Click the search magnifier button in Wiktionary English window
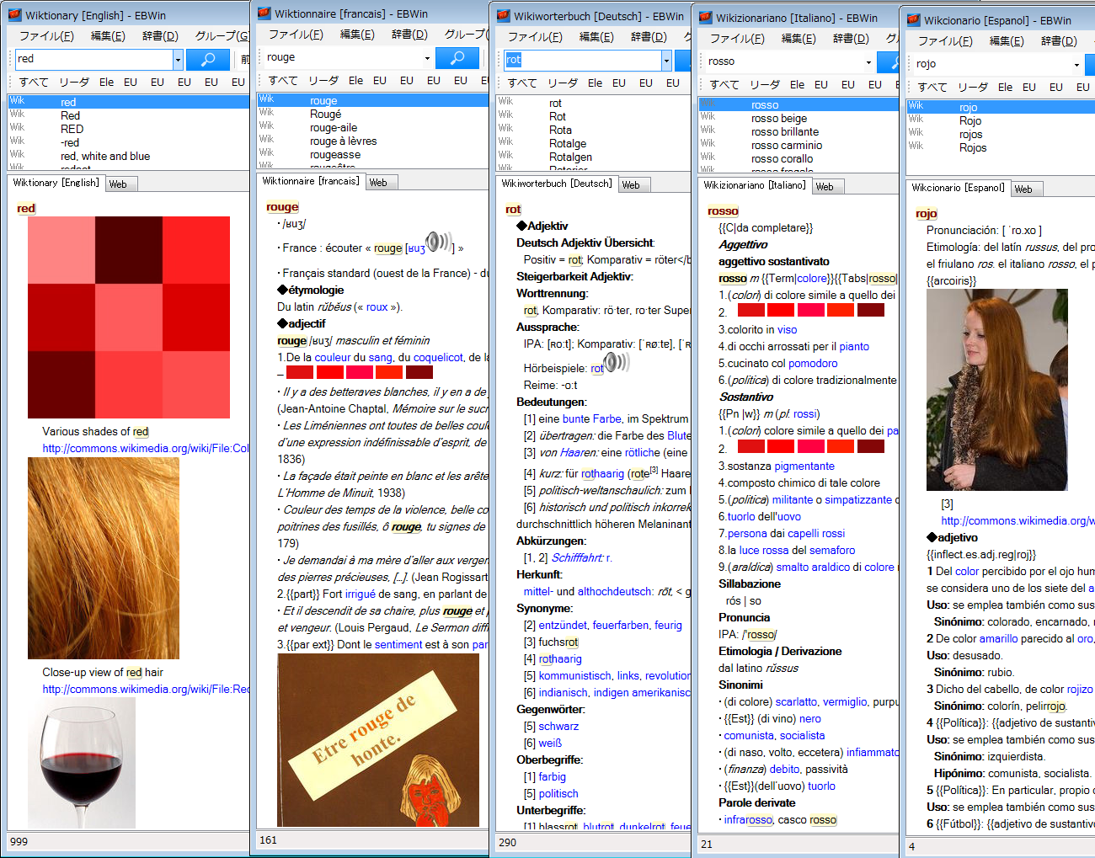The width and height of the screenshot is (1095, 858). point(208,59)
